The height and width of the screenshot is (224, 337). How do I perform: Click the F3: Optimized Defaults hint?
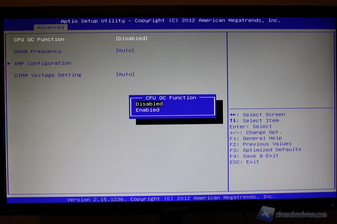(x=265, y=150)
